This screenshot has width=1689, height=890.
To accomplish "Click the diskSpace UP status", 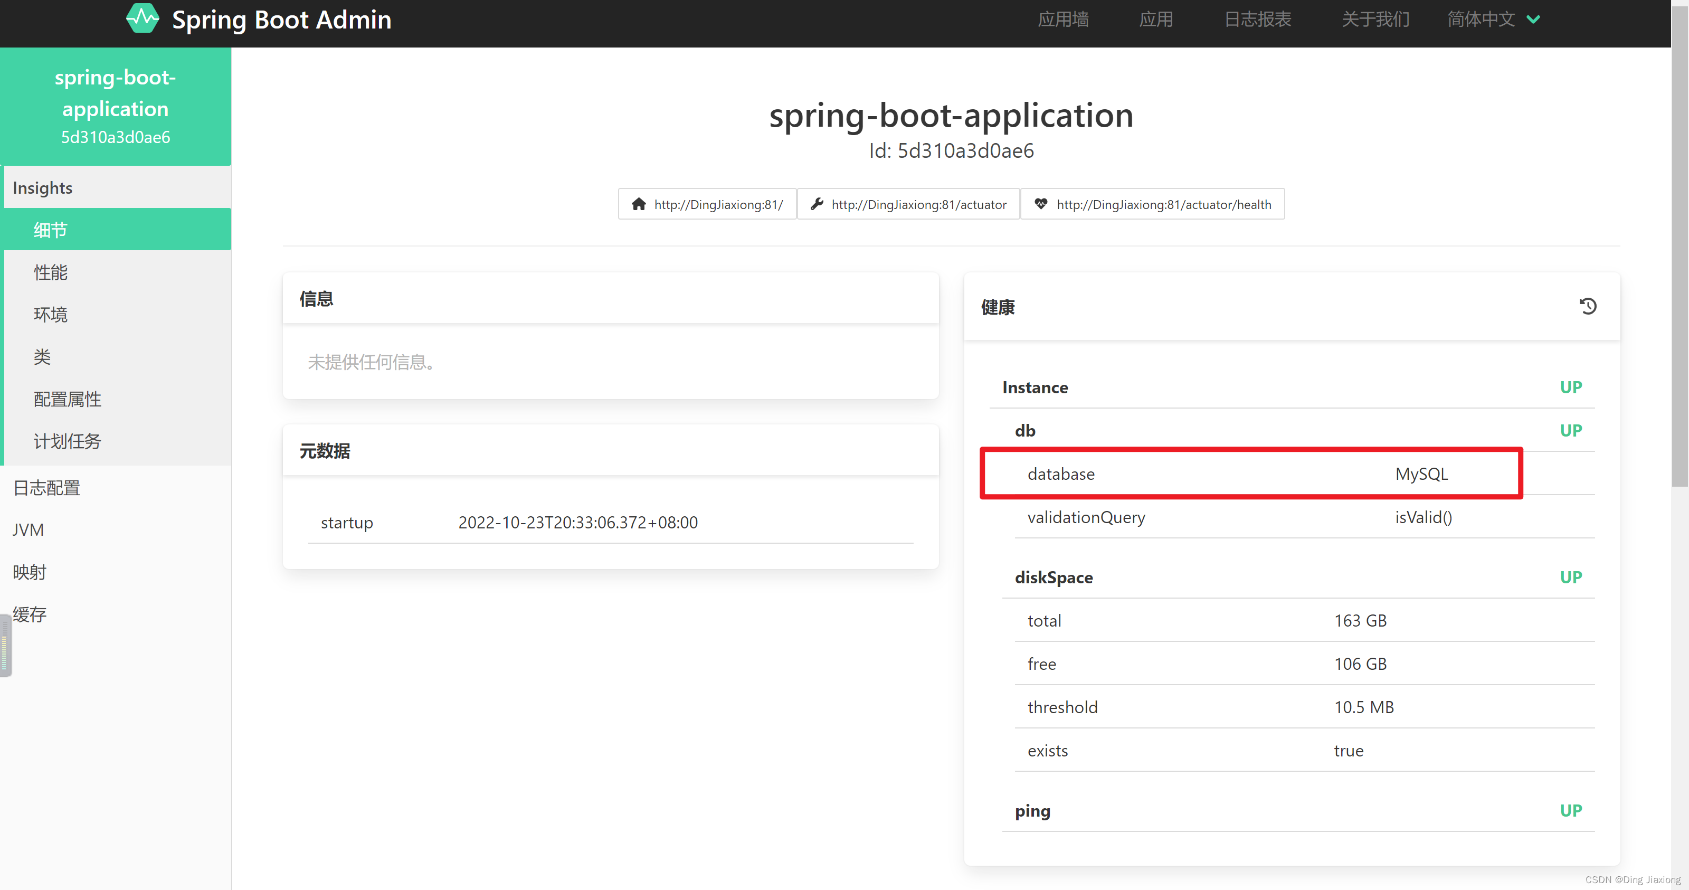I will click(1570, 577).
